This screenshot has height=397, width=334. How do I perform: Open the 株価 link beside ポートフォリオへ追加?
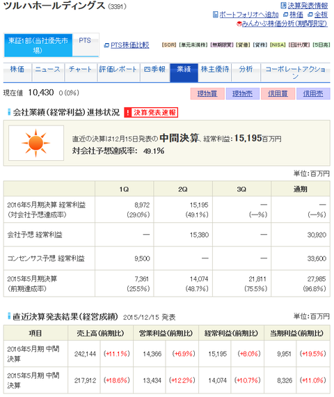pos(296,15)
